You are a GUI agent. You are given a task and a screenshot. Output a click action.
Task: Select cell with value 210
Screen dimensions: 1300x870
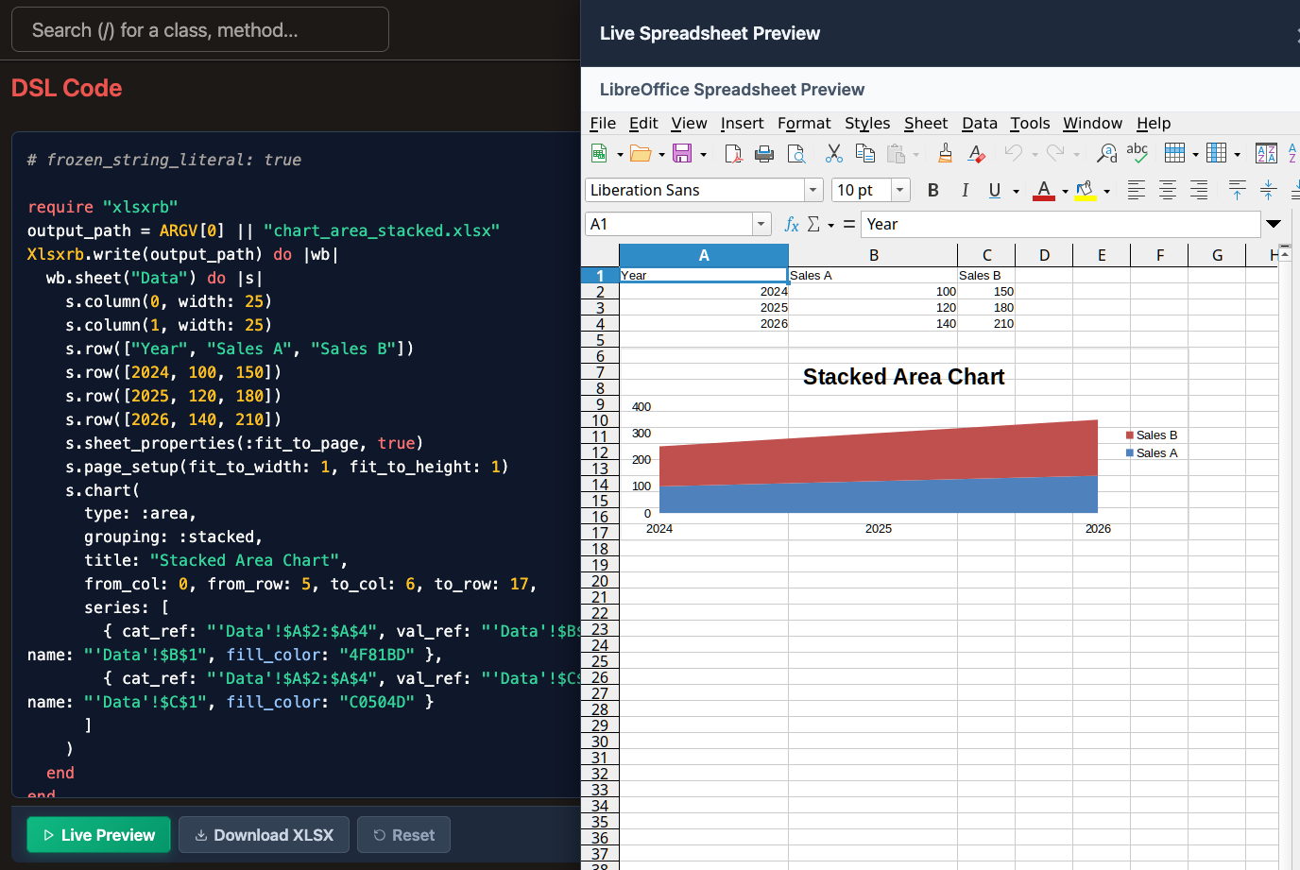click(986, 324)
